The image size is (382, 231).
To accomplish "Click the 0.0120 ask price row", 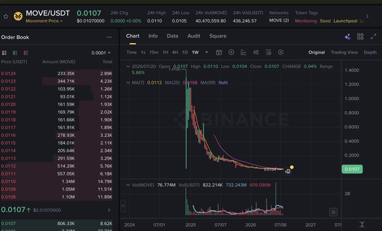I will click(x=57, y=105).
